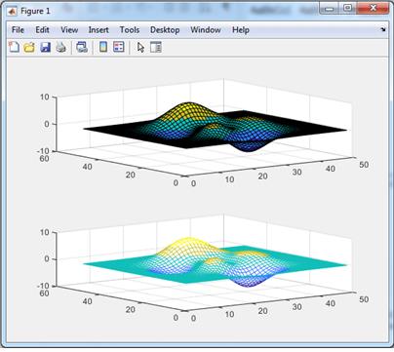
Task: Click the Link Plot toolbar icon
Action: [82, 48]
